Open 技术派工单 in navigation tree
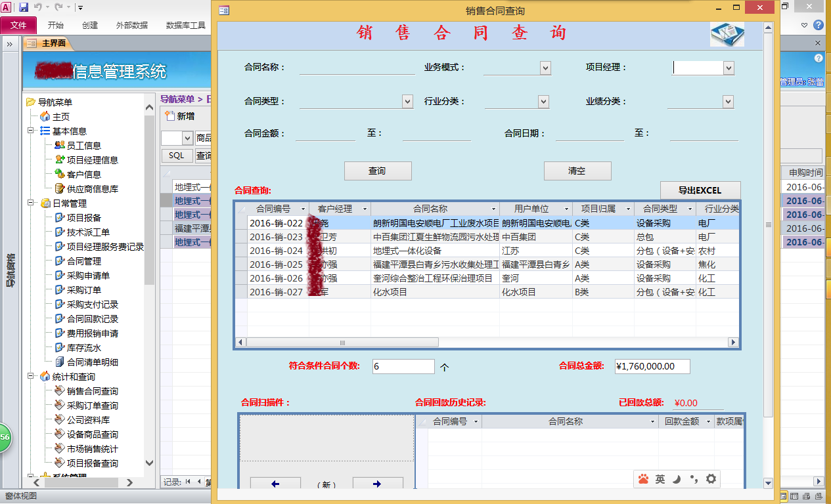 [88, 232]
